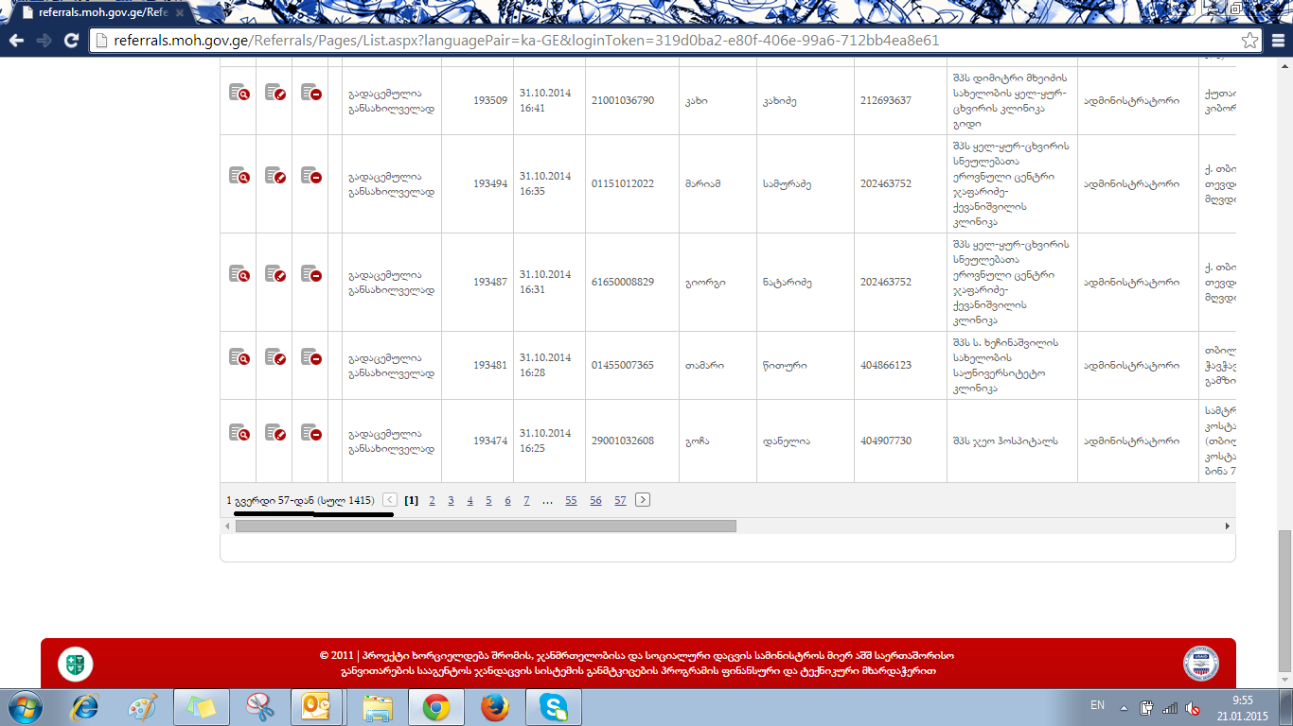Viewport: 1293px width, 726px height.
Task: Click the horizontal table scrollbar thumb
Action: click(x=485, y=526)
